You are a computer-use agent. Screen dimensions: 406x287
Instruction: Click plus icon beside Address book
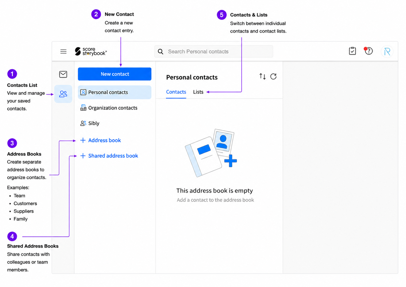click(83, 140)
